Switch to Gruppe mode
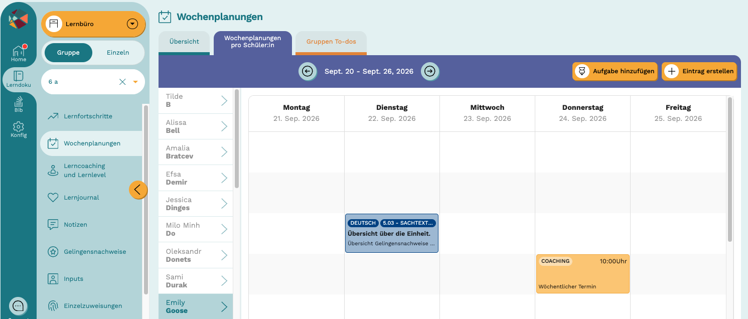This screenshot has height=319, width=748. click(x=68, y=53)
